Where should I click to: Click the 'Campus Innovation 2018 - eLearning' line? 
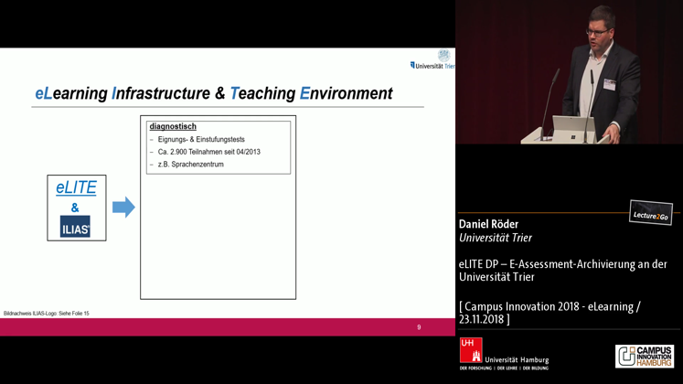click(x=550, y=313)
